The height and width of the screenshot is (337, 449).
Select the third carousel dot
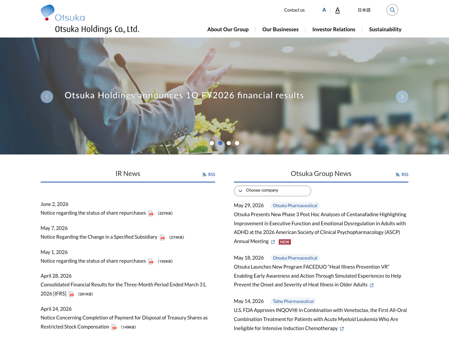pyautogui.click(x=229, y=143)
